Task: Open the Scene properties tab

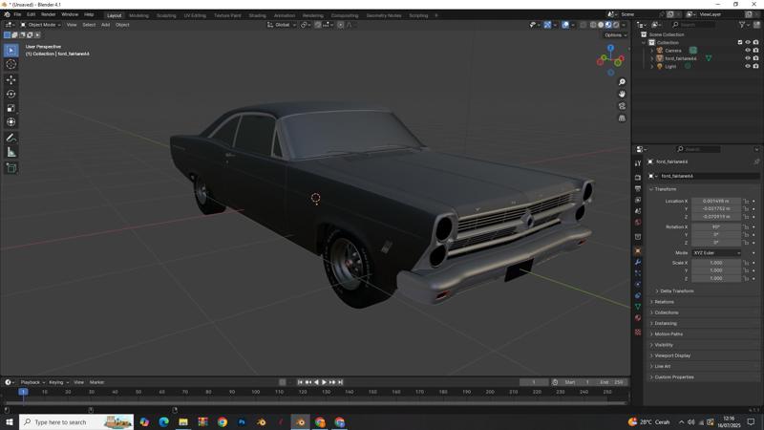Action: [638, 211]
